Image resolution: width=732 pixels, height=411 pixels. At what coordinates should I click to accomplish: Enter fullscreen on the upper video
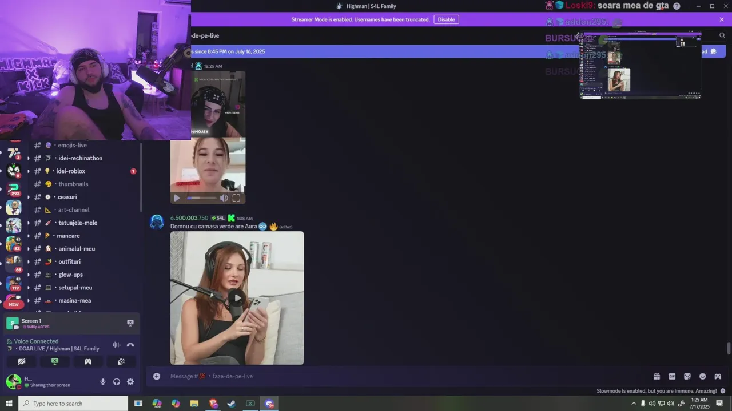coord(236,198)
